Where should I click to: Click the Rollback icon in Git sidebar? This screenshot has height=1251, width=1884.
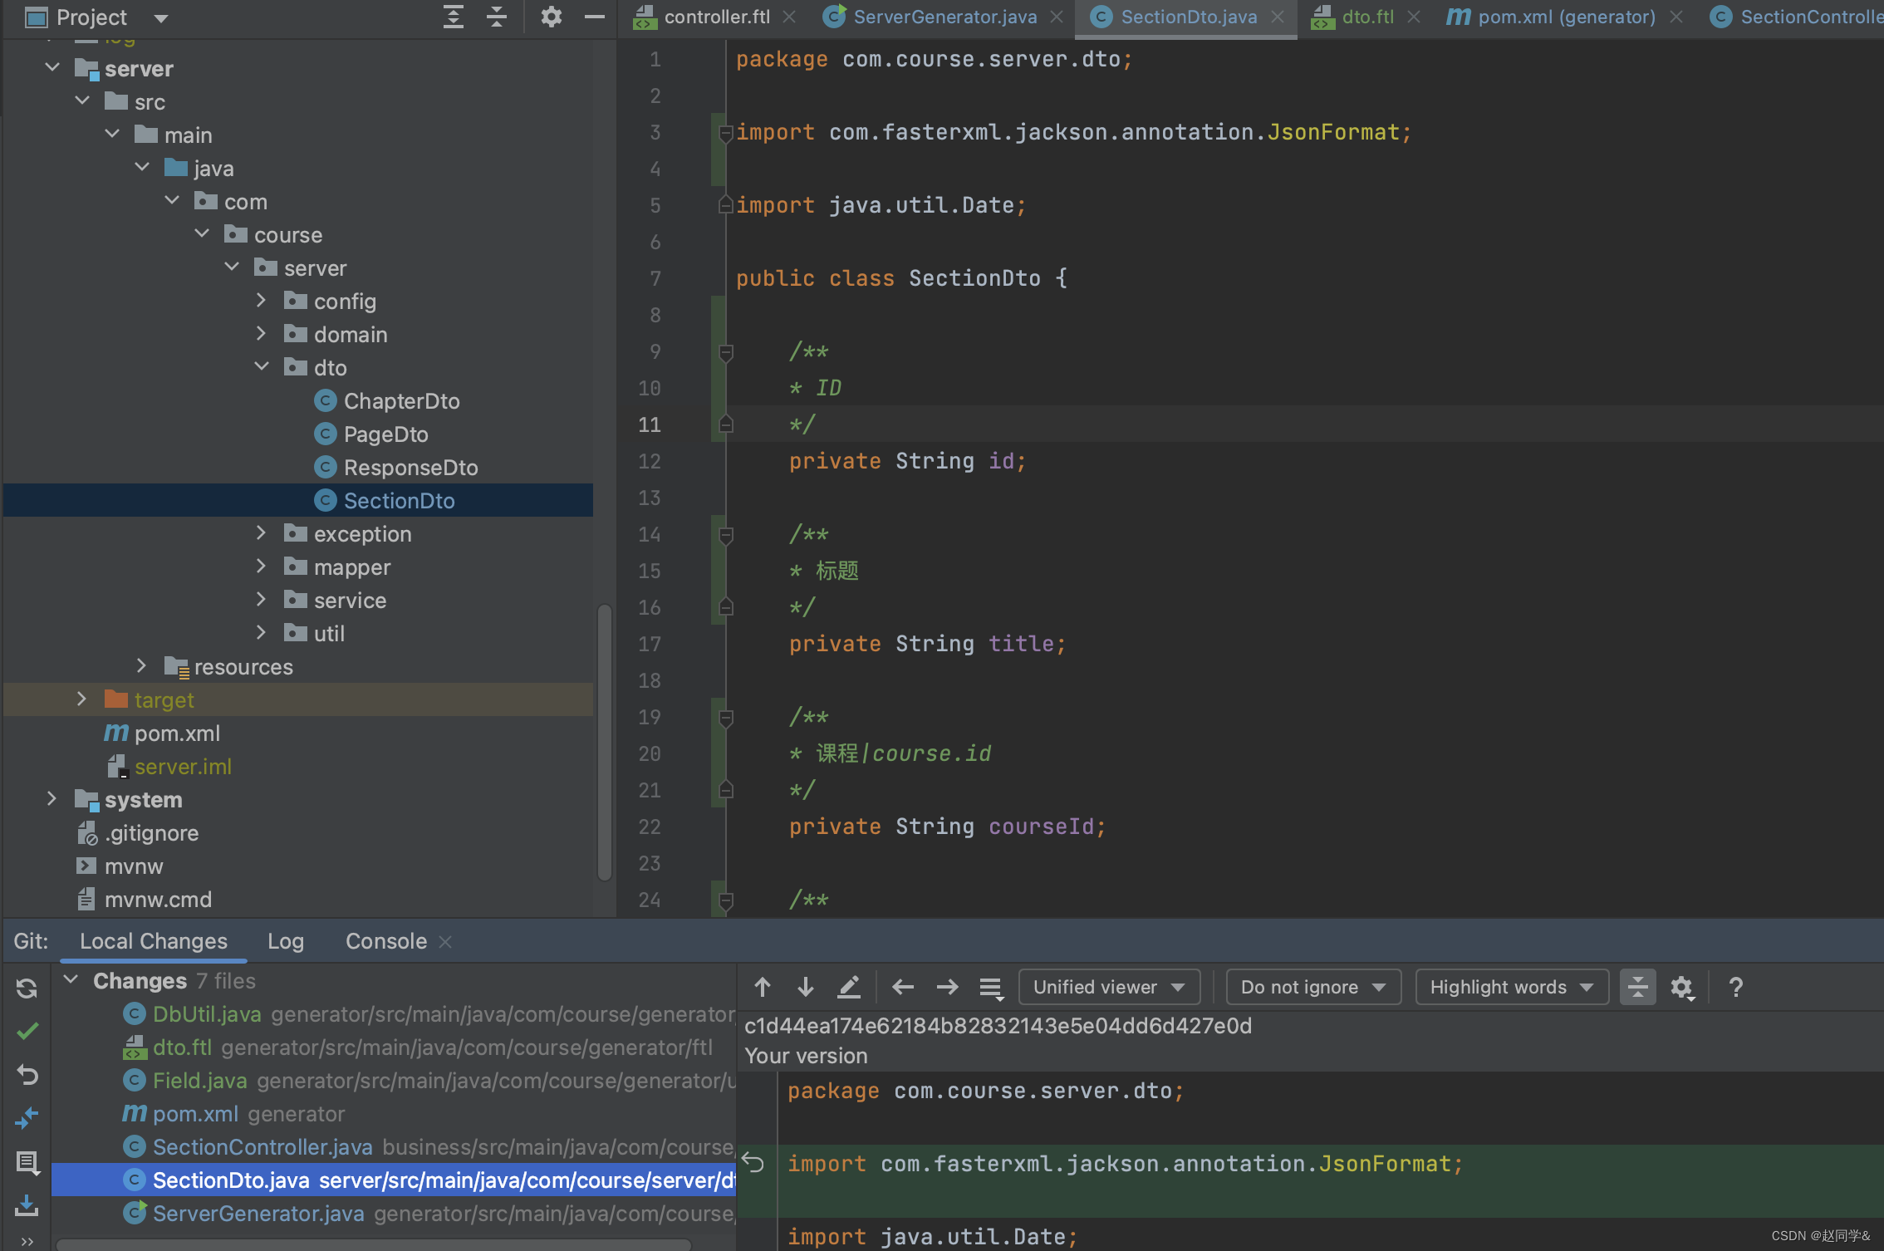[27, 1075]
